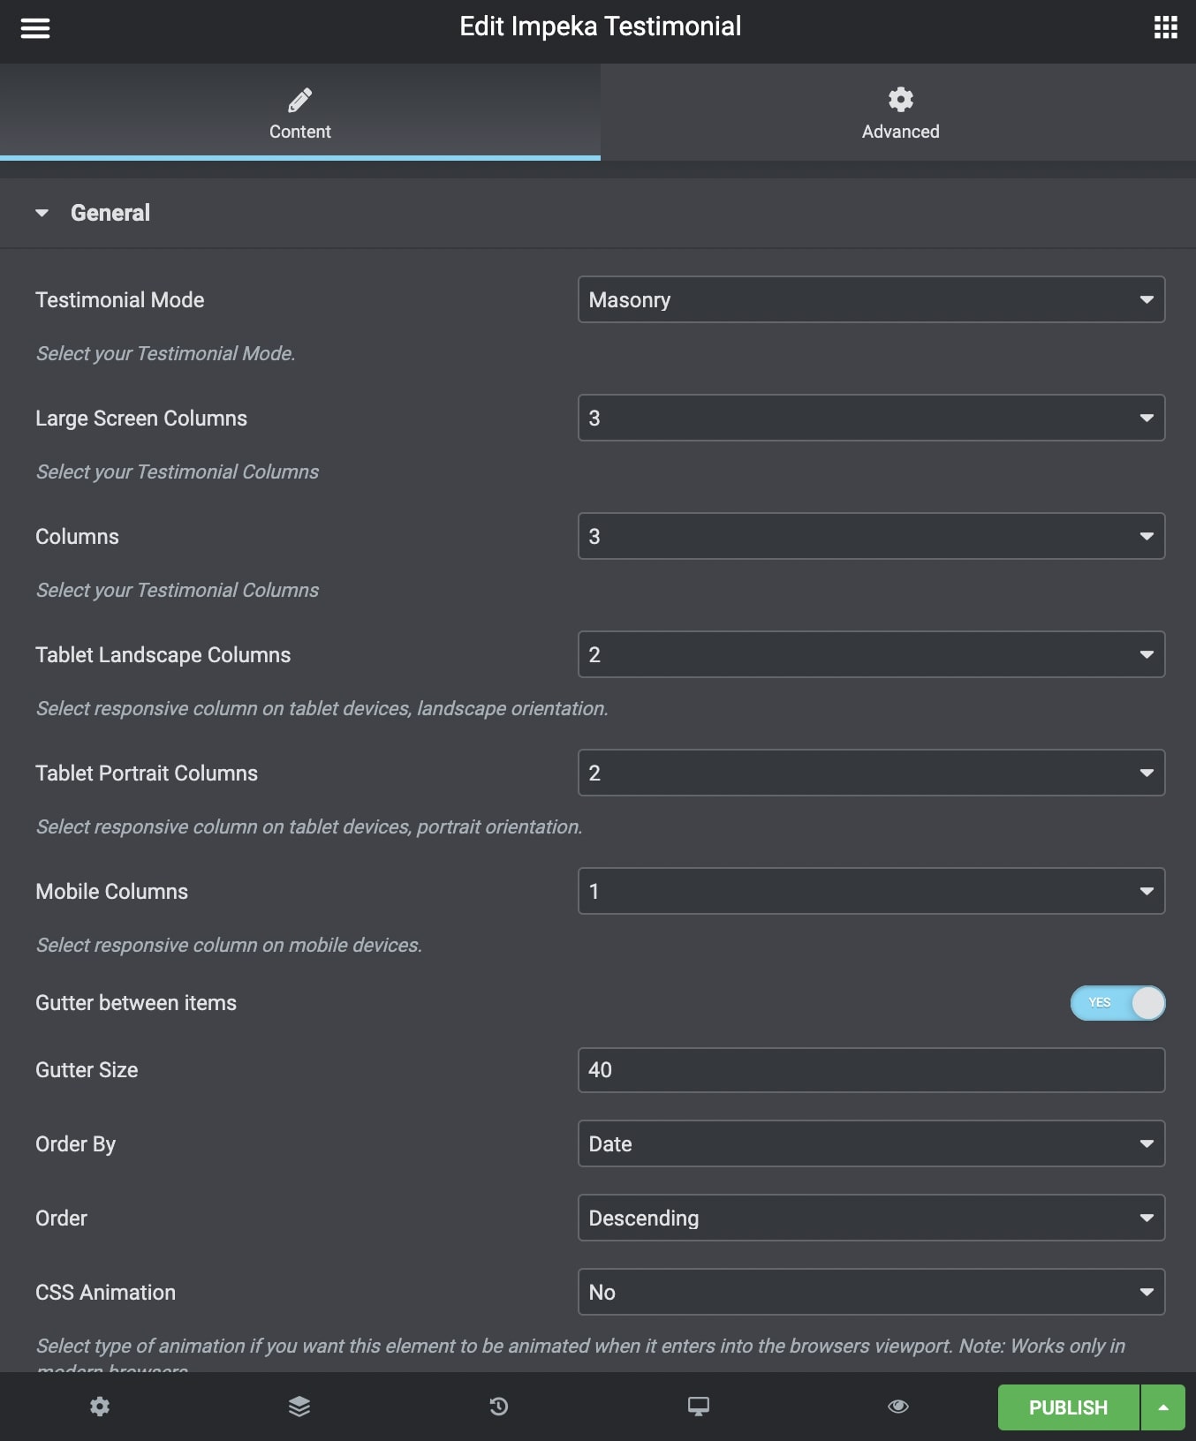Open page settings gear in footer
The image size is (1196, 1441).
coord(100,1407)
